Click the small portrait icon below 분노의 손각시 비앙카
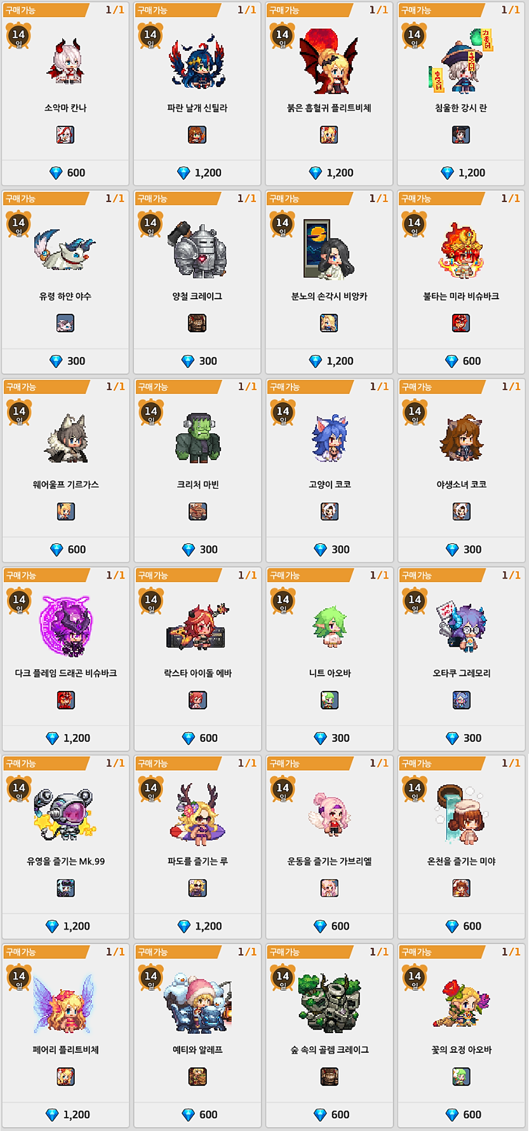Screen dimensions: 529x1131 [329, 323]
